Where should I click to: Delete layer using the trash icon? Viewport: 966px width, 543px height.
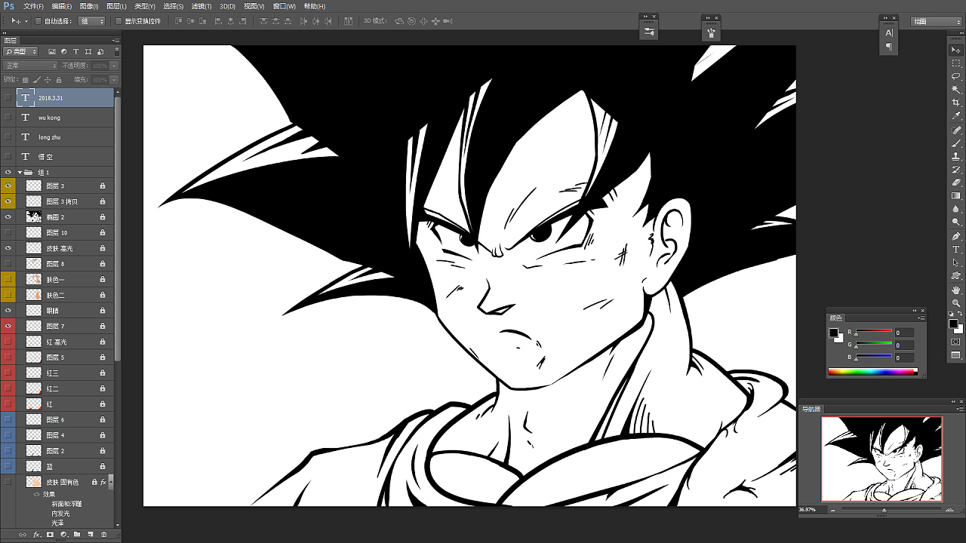pos(103,535)
